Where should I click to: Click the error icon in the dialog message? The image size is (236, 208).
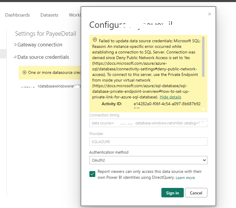(95, 40)
